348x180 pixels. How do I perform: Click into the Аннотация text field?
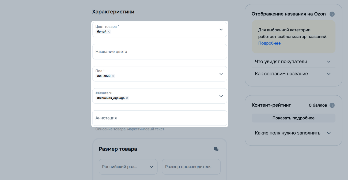[160, 118]
